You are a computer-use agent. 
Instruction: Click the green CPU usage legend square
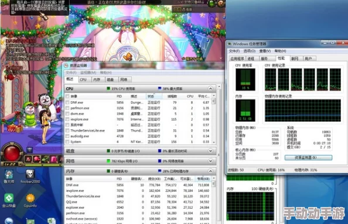[108, 88]
